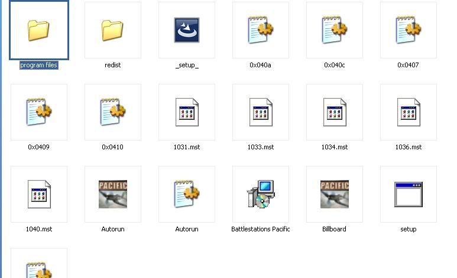This screenshot has height=278, width=457.
Task: Click the 0x040c settings file
Action: [x=334, y=30]
